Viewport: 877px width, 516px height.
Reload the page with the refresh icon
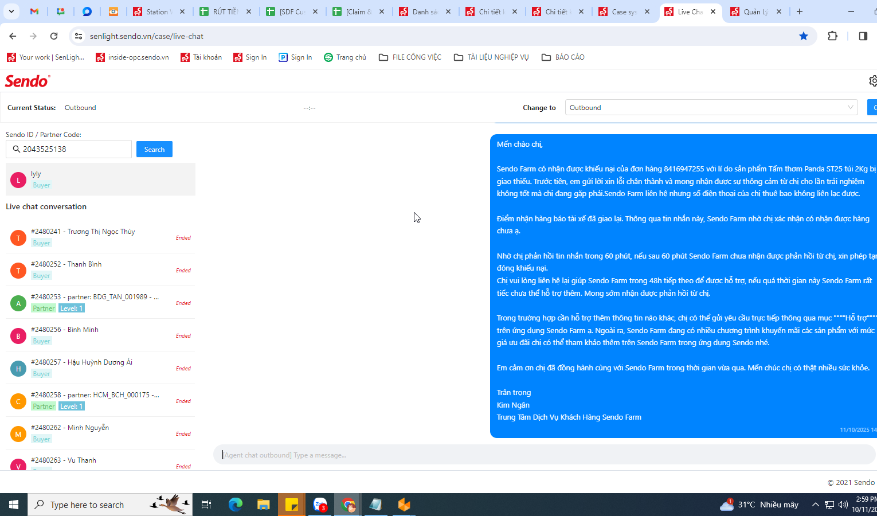[x=54, y=36]
